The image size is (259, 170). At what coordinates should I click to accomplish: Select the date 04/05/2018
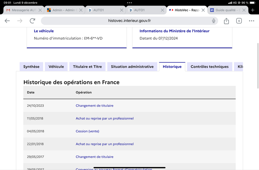click(x=36, y=131)
